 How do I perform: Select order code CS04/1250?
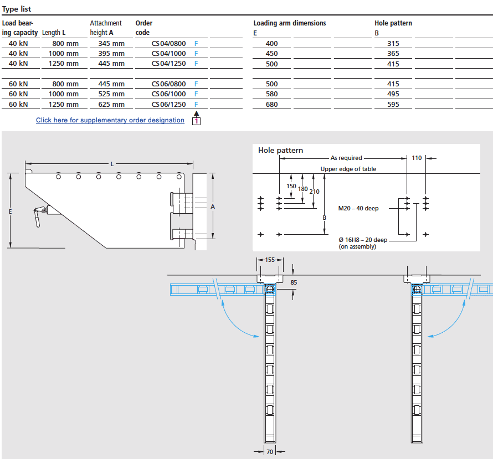click(x=168, y=64)
